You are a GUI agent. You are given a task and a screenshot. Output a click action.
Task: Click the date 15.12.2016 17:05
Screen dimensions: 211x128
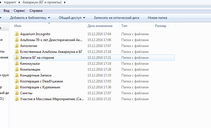coord(99,81)
